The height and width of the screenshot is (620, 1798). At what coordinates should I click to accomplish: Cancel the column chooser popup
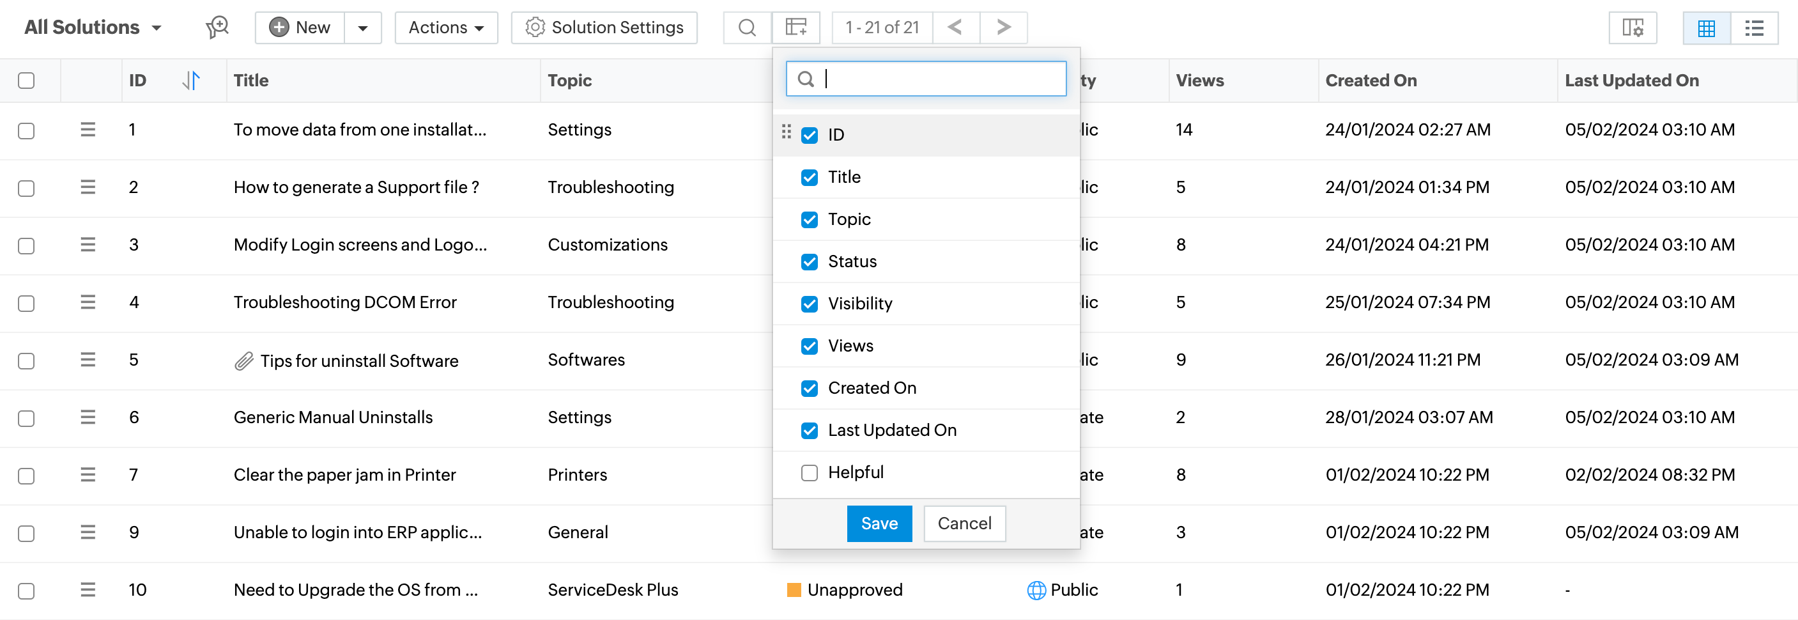pyautogui.click(x=964, y=523)
